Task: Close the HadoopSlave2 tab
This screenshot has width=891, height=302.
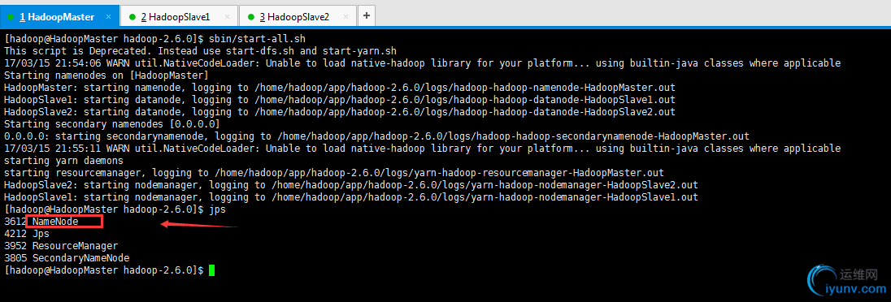Action: click(x=346, y=17)
